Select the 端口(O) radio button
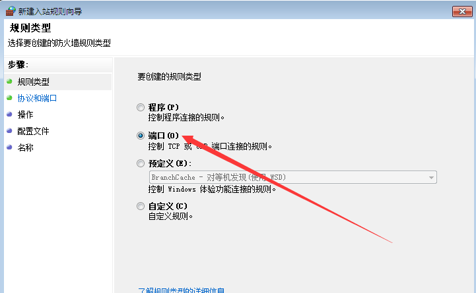This screenshot has width=476, height=293. click(141, 136)
